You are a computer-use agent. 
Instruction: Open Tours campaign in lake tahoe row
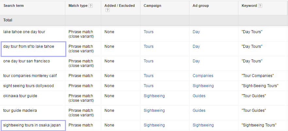[148, 32]
